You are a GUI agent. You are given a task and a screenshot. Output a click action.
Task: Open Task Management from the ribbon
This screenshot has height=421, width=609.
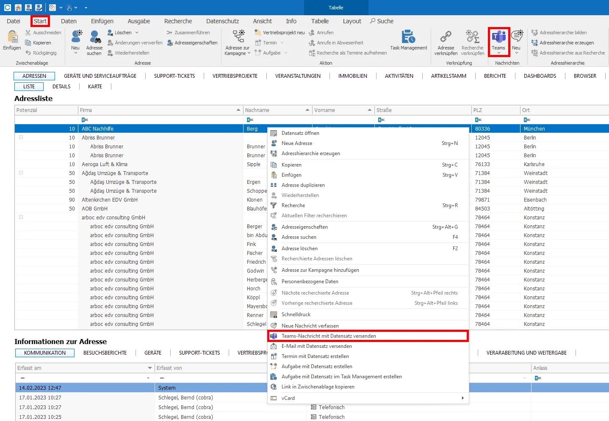408,41
